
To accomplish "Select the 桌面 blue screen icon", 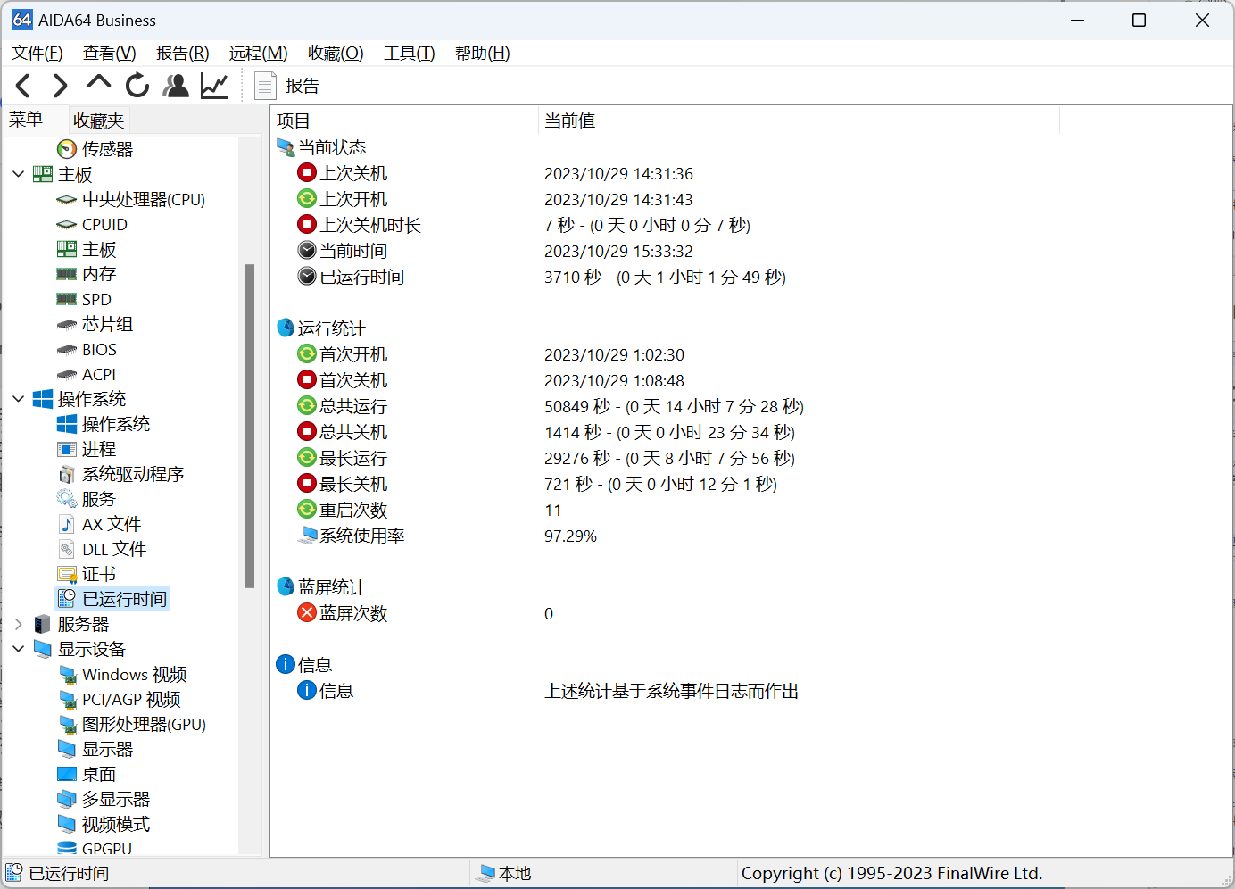I will 67,774.
